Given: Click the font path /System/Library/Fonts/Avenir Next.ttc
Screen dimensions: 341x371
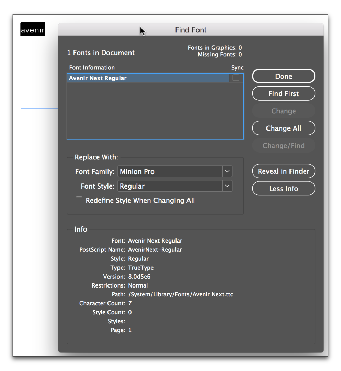Looking at the screenshot, I should click(x=181, y=294).
